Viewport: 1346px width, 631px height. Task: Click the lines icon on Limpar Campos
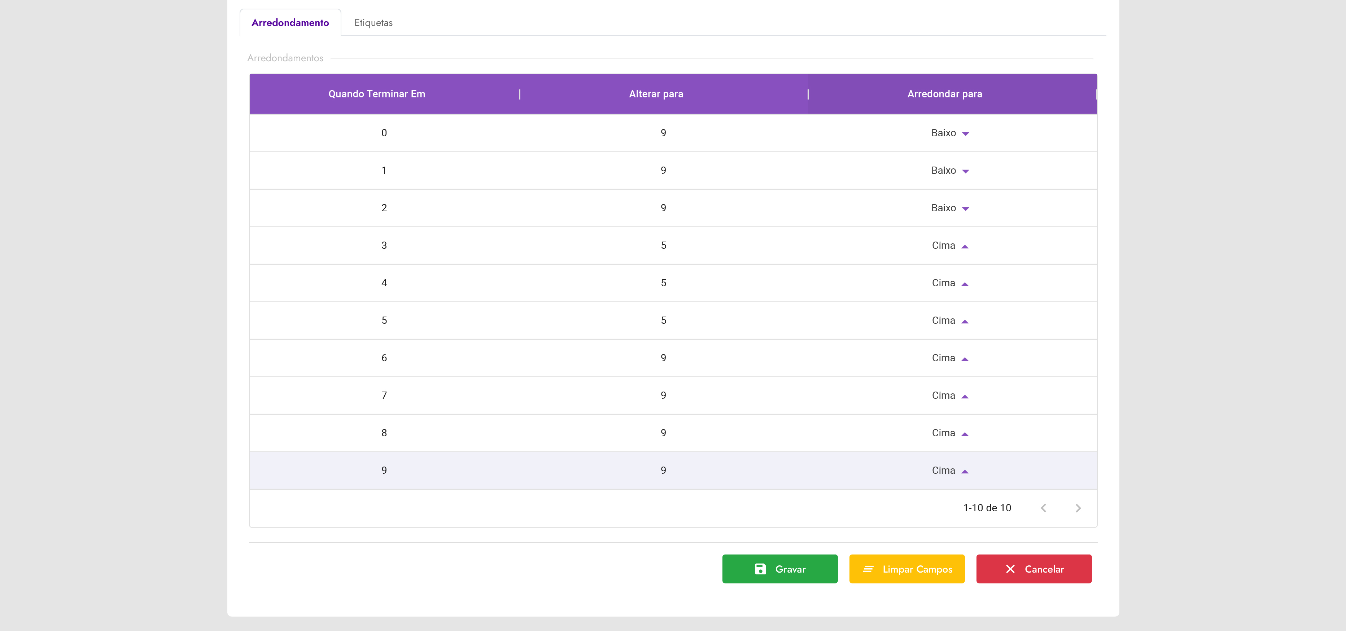click(x=868, y=569)
